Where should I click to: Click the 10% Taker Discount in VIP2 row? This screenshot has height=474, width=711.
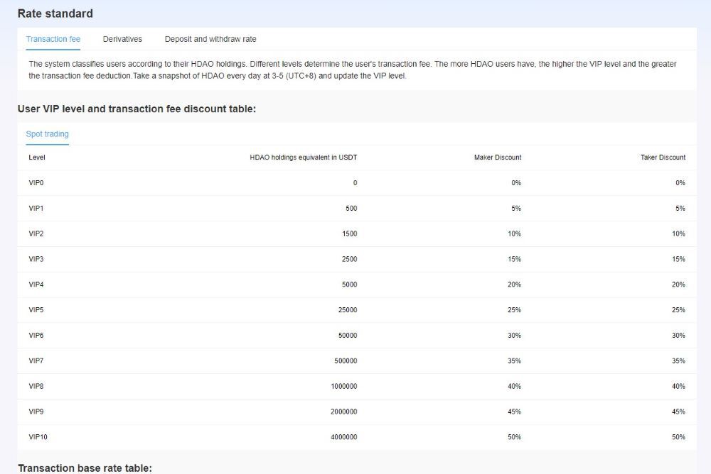point(678,233)
